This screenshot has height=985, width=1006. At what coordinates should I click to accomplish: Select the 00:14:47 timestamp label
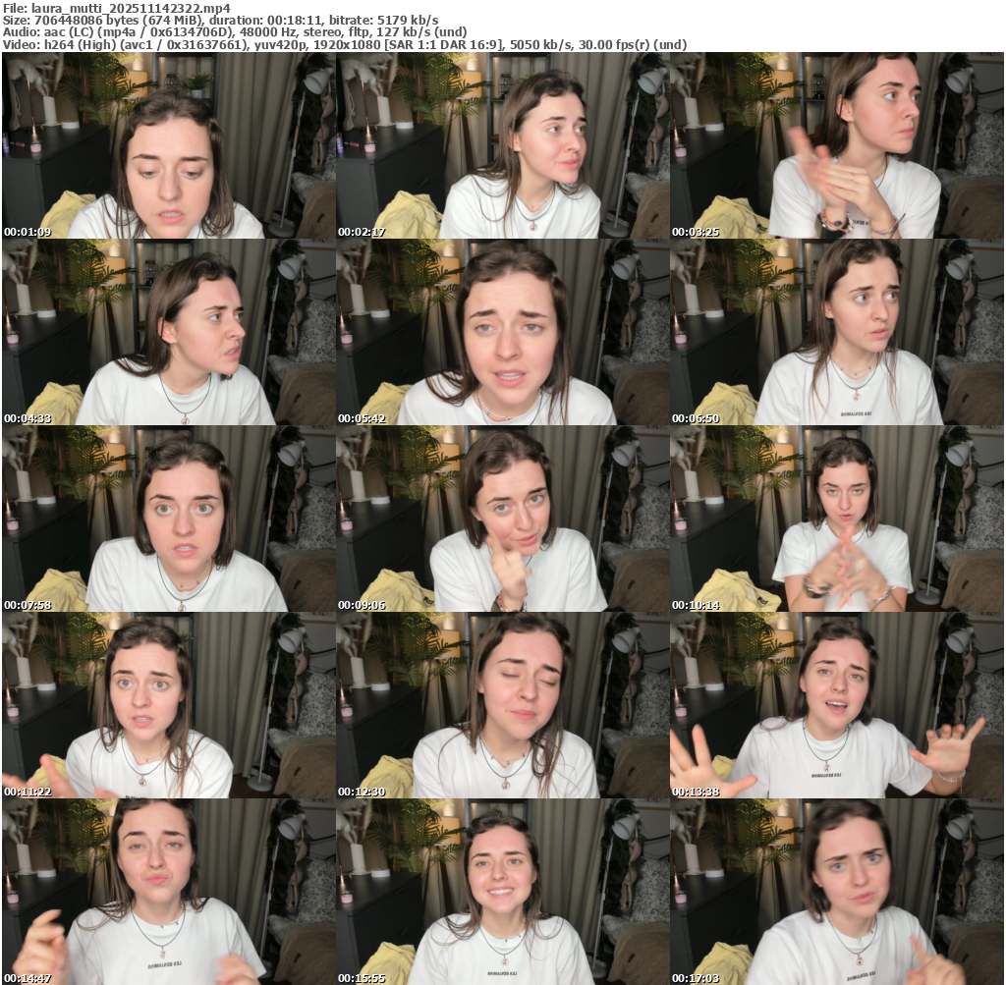tap(28, 978)
